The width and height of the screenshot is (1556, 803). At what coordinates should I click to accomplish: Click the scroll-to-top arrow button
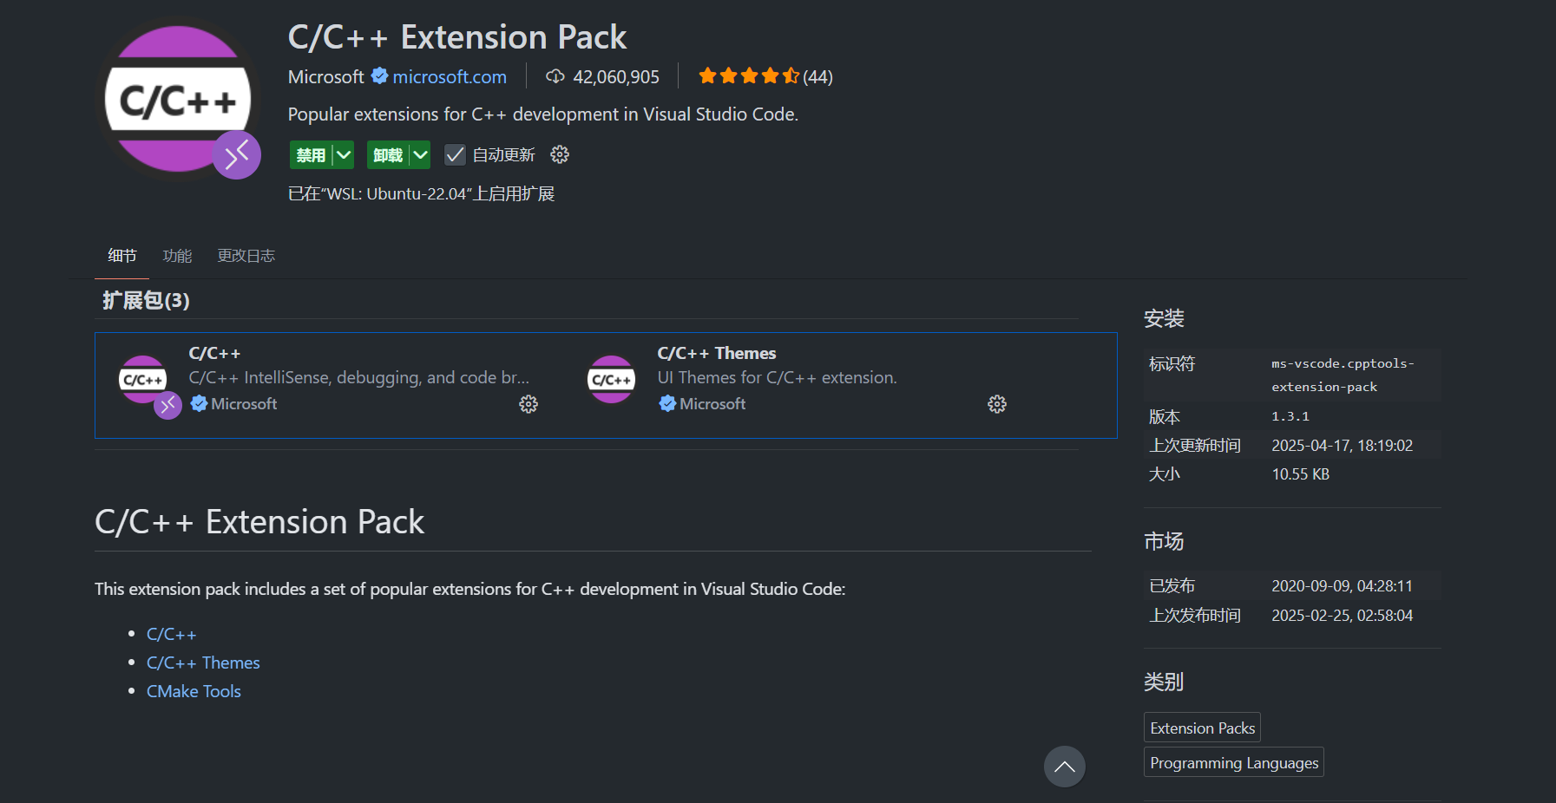point(1065,767)
